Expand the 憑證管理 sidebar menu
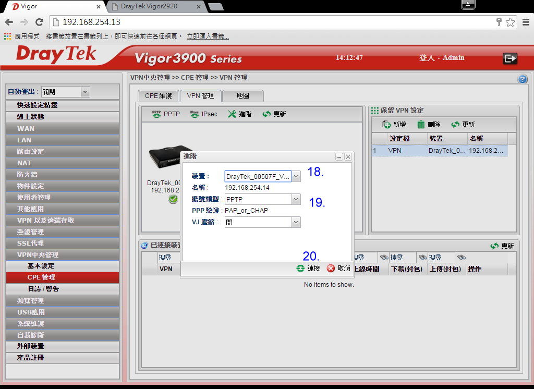 63,232
